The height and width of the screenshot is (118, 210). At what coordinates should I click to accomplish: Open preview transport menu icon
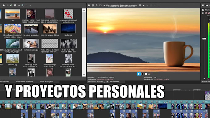(x=149, y=74)
